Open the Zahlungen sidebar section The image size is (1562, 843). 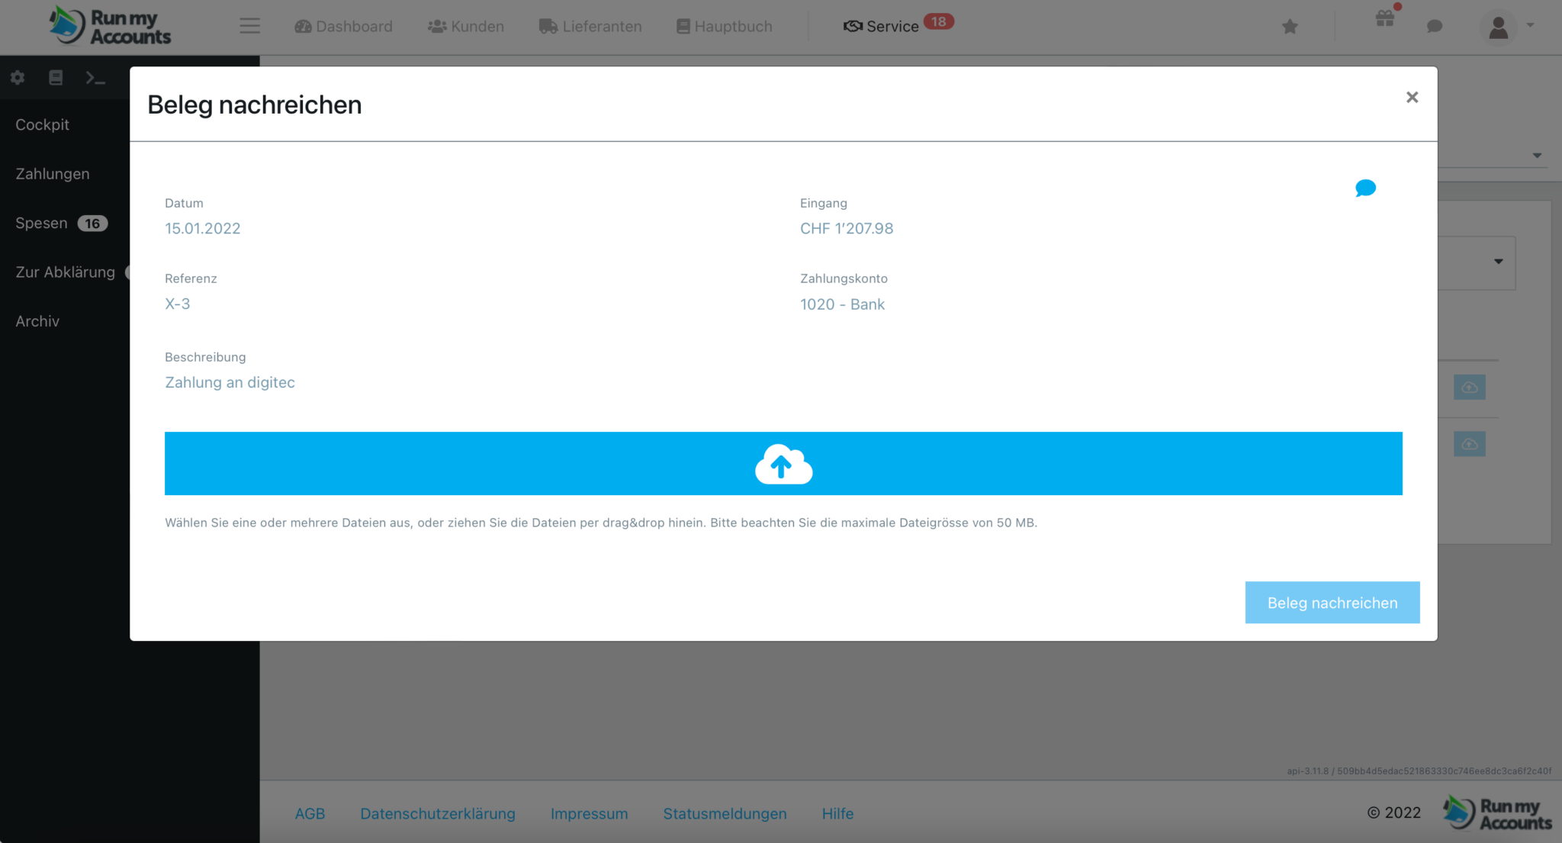[x=53, y=173]
